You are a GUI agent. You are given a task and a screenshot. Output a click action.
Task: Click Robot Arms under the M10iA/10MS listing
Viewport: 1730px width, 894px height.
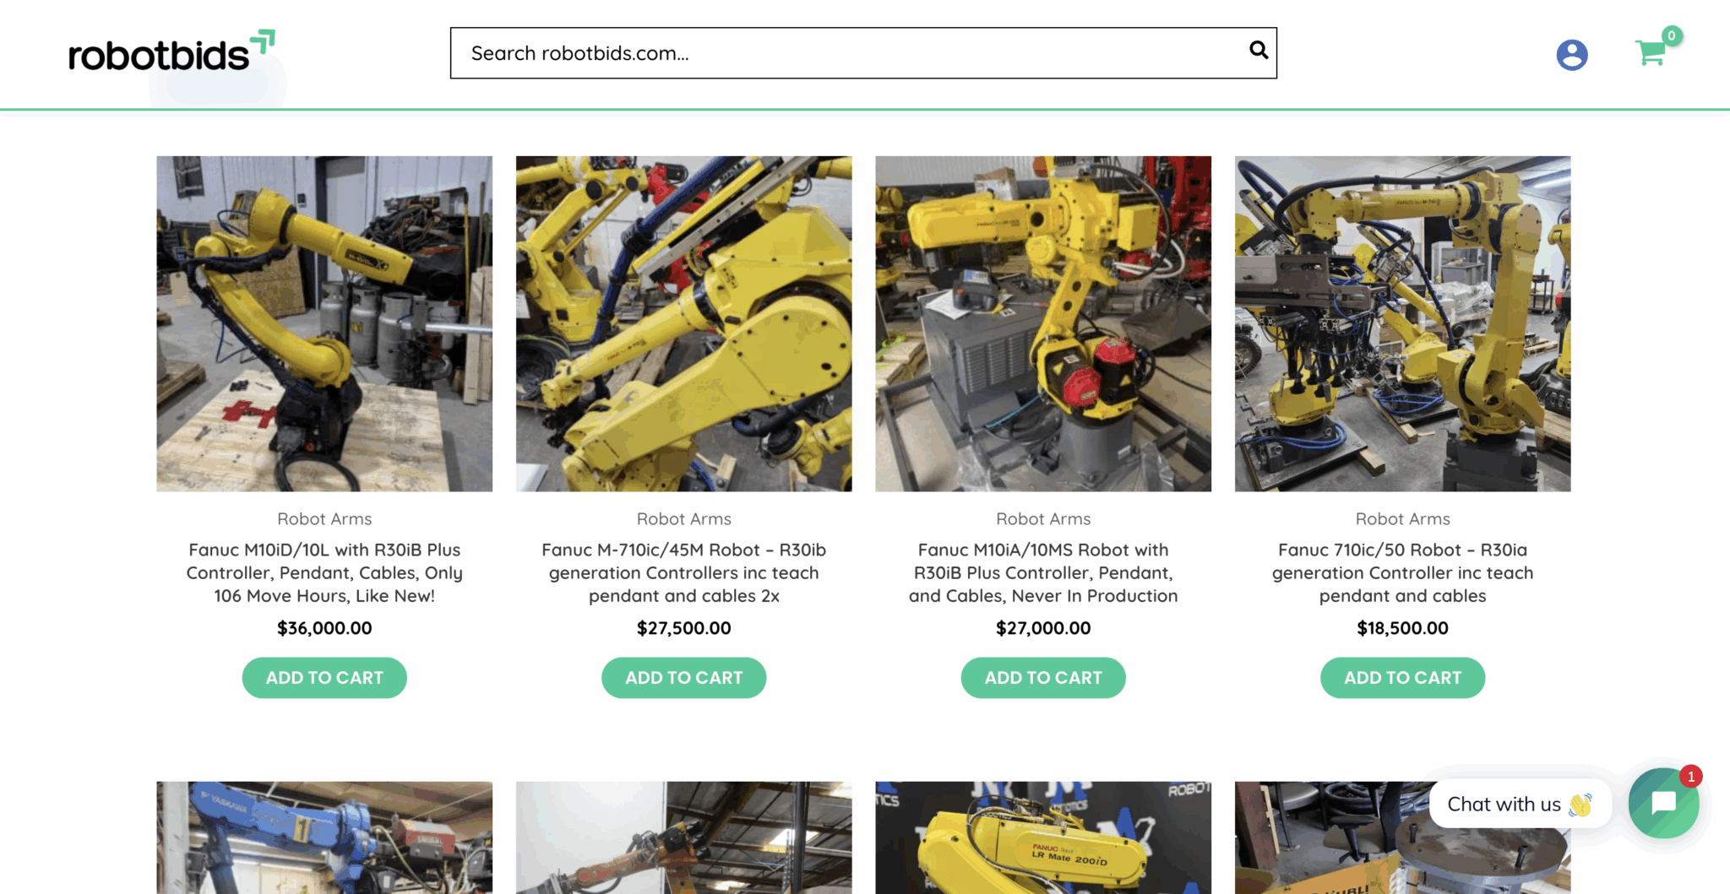click(x=1043, y=518)
